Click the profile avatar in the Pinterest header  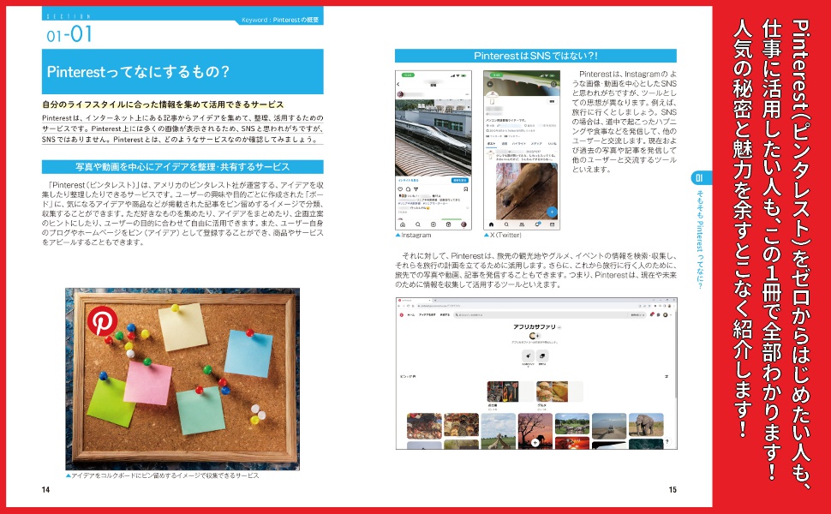point(665,314)
